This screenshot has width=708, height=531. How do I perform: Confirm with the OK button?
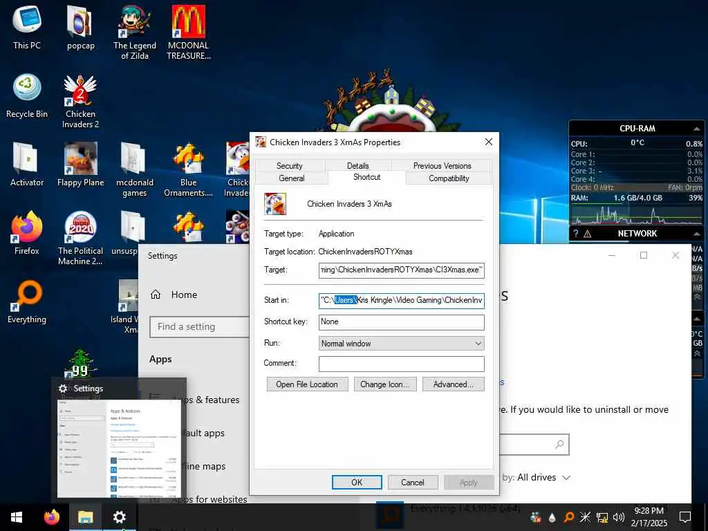(357, 482)
